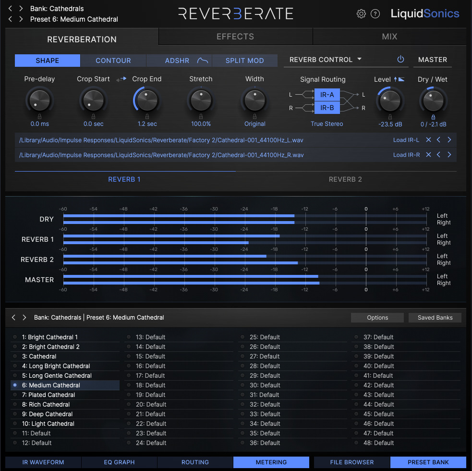Screen dimensions: 472x471
Task: Click previous arrow in preset bank panel
Action: 13,317
